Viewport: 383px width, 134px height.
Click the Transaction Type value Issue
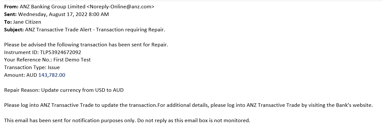[x=52, y=67]
